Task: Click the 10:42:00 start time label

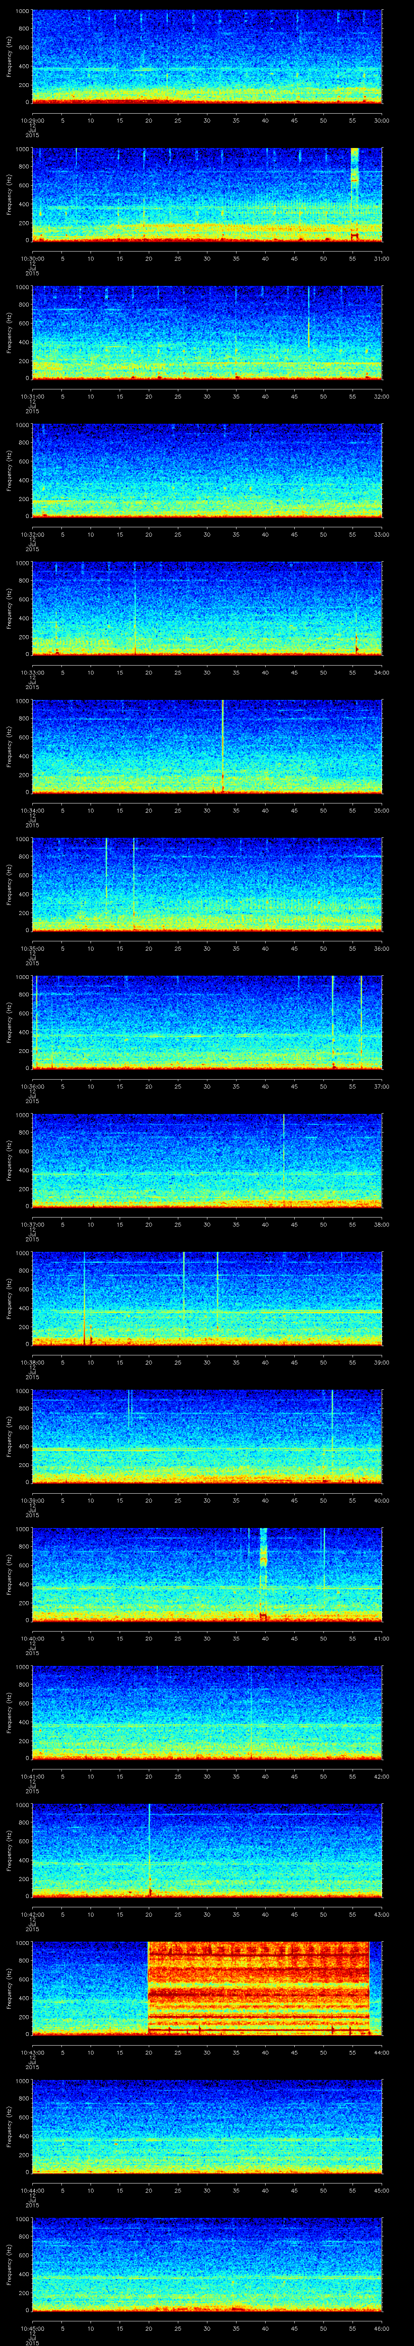Action: tap(32, 1913)
